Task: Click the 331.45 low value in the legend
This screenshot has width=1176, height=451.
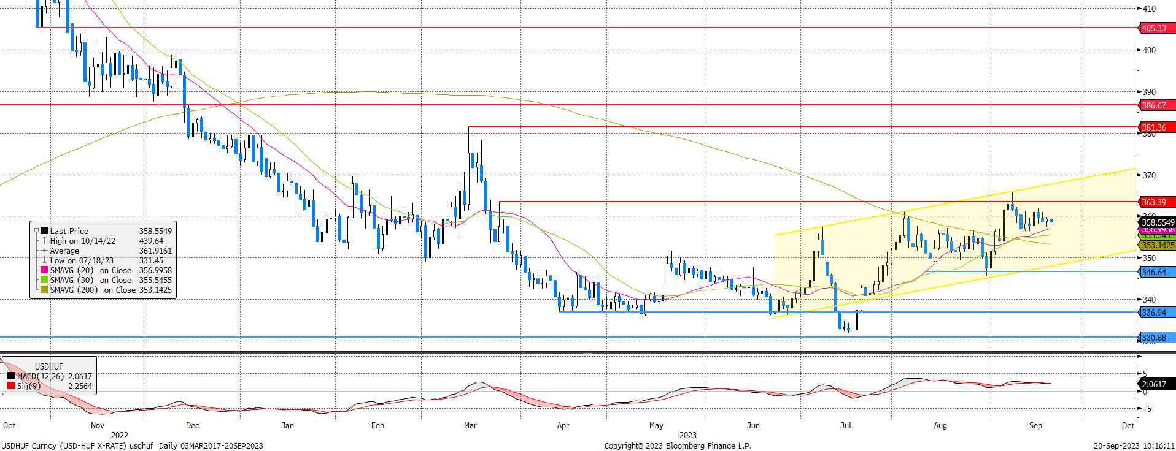Action: (151, 260)
